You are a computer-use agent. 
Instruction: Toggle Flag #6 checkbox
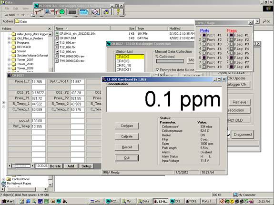232,58
